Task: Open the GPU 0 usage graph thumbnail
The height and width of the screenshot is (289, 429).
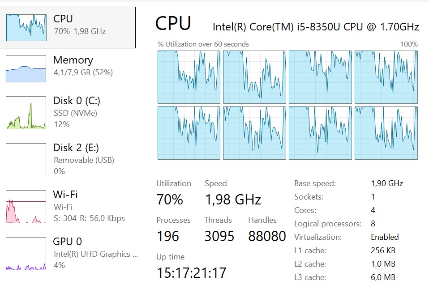Action: pyautogui.click(x=26, y=254)
